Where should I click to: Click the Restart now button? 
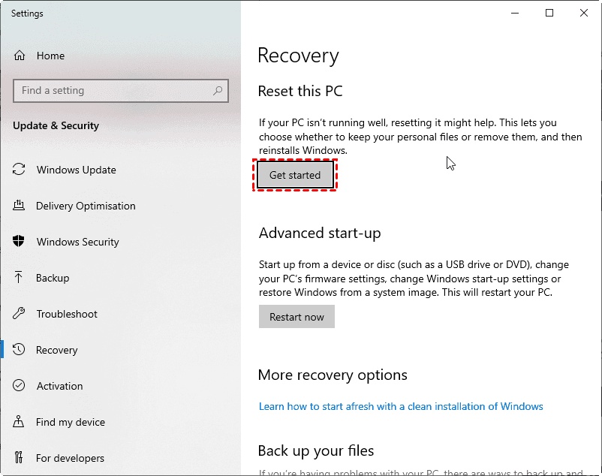coord(296,317)
